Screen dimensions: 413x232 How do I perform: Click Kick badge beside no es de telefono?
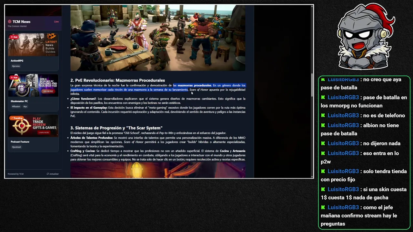pos(323,115)
